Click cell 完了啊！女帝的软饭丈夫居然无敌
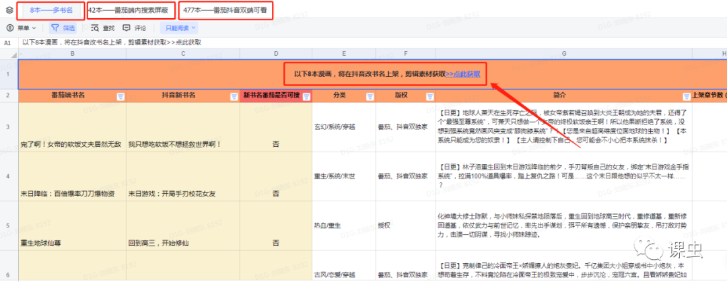The width and height of the screenshot is (727, 282). click(x=72, y=127)
